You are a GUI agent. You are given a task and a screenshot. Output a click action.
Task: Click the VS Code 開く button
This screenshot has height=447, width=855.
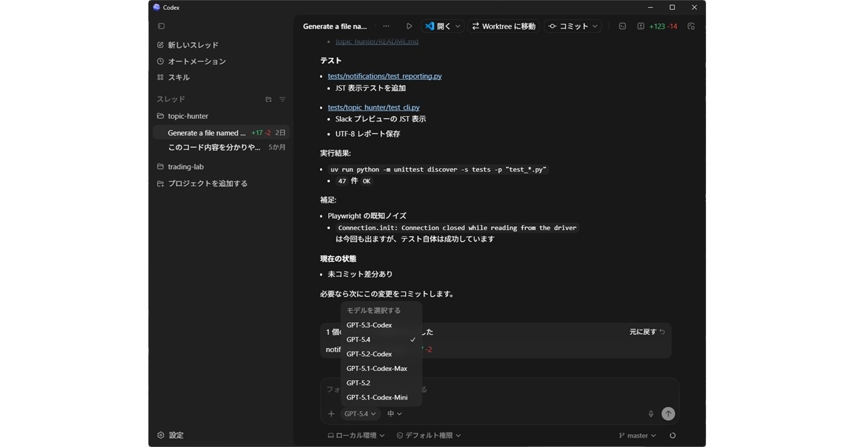(x=438, y=26)
